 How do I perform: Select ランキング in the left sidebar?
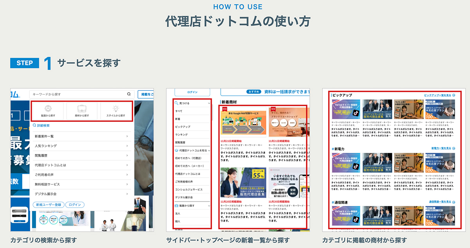(x=181, y=134)
